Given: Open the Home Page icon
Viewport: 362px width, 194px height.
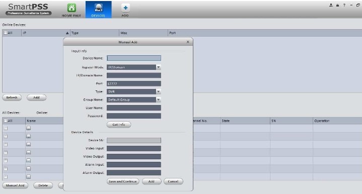Looking at the screenshot, I should coord(71,8).
